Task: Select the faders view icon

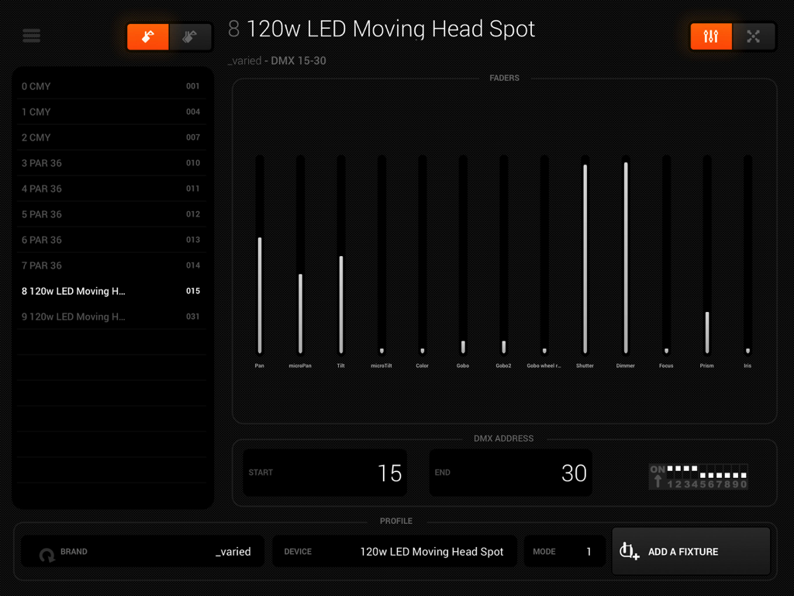Action: pos(711,36)
